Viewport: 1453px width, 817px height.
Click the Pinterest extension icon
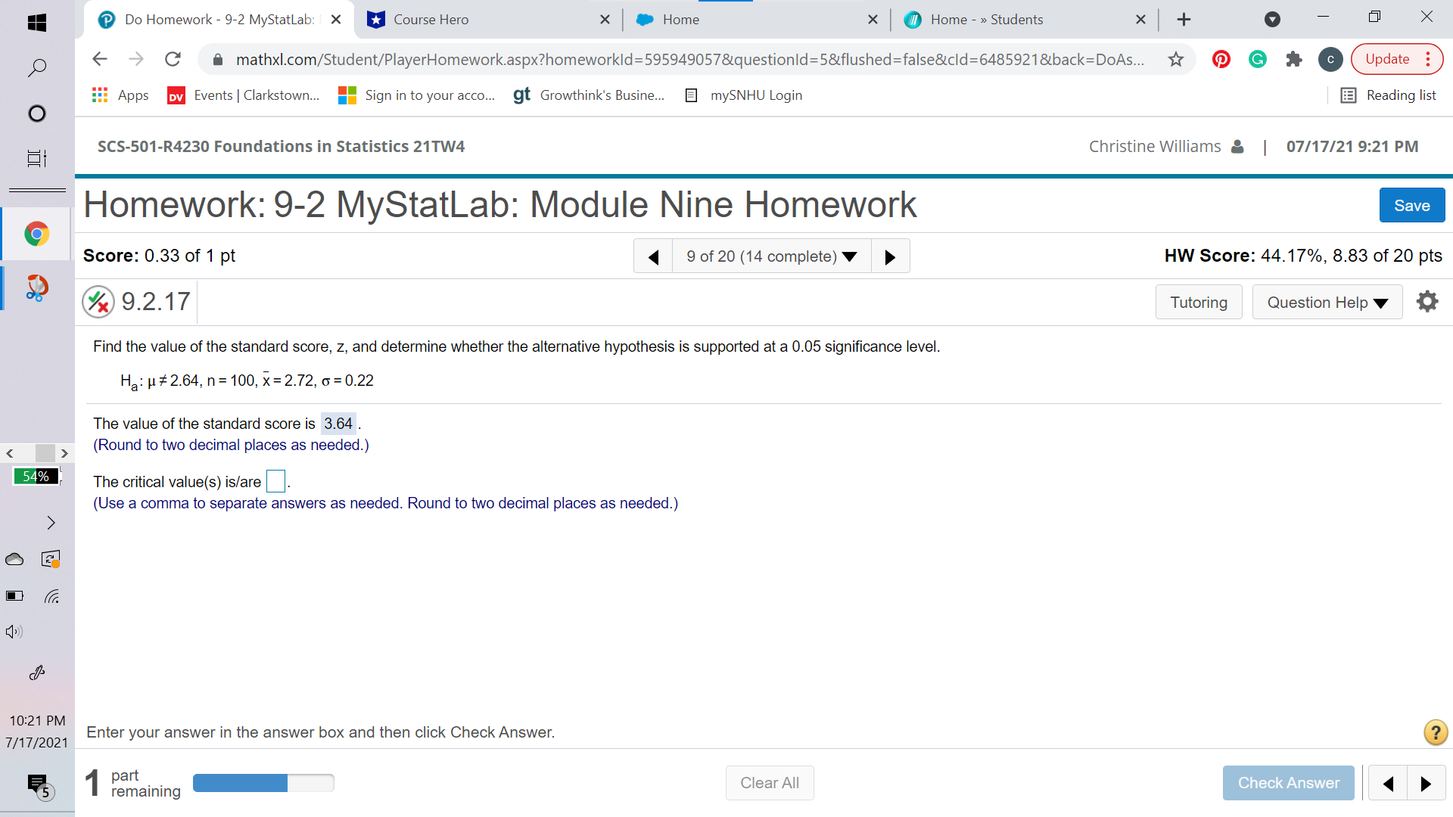tap(1221, 59)
